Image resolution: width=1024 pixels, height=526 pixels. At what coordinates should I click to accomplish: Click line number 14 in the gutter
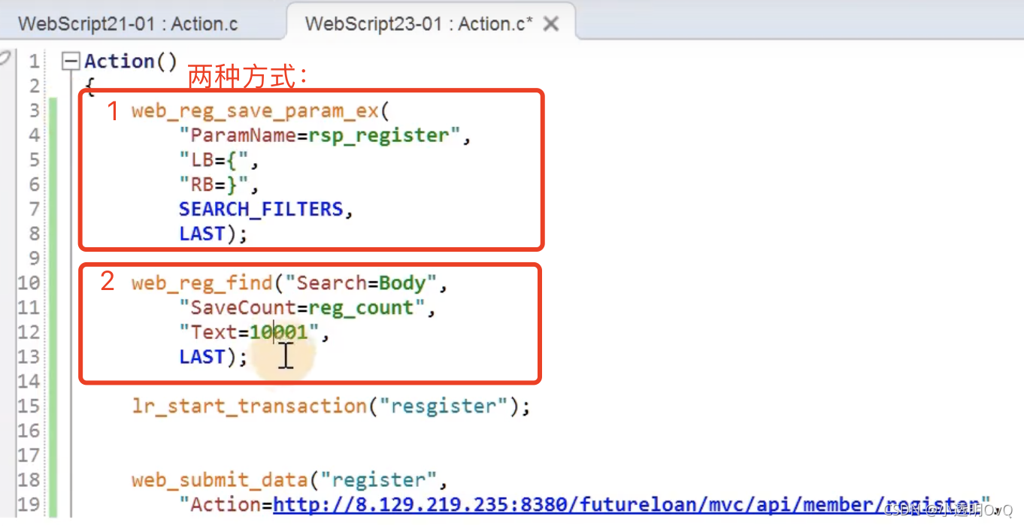pyautogui.click(x=29, y=382)
